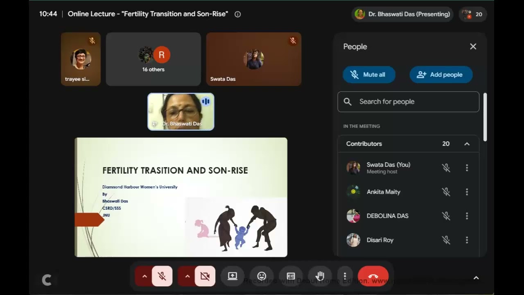
Task: Mute Swata Das in participant list
Action: tap(446, 168)
